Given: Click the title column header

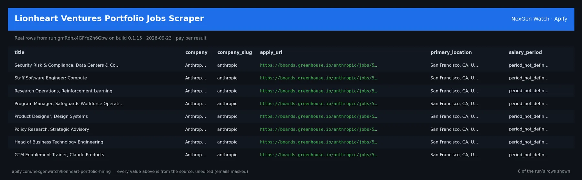Looking at the screenshot, I should pyautogui.click(x=19, y=52).
